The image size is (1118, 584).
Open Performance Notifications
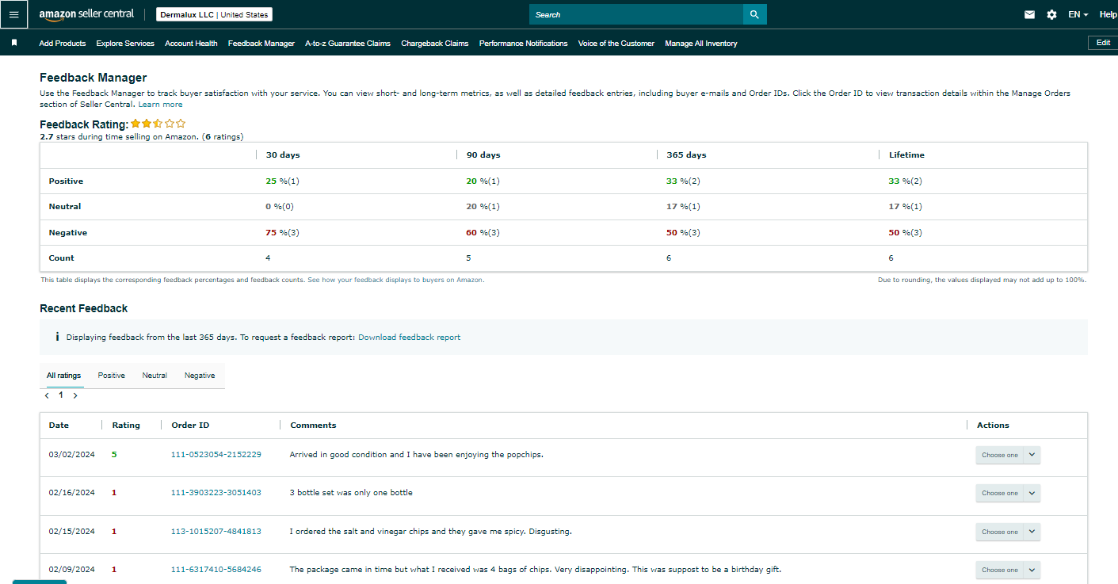click(x=524, y=44)
